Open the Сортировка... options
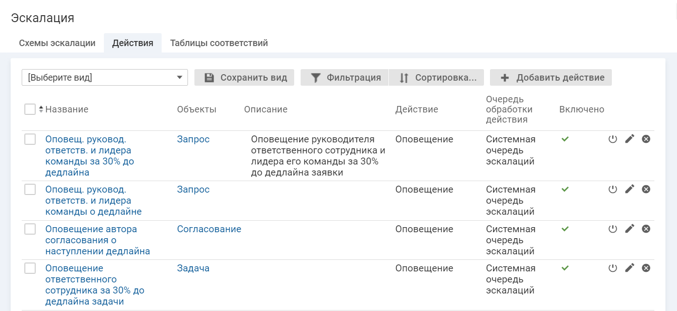This screenshot has height=311, width=677. [x=437, y=77]
